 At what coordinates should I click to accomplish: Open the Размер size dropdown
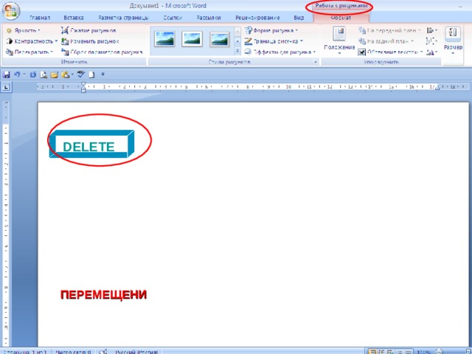point(453,41)
